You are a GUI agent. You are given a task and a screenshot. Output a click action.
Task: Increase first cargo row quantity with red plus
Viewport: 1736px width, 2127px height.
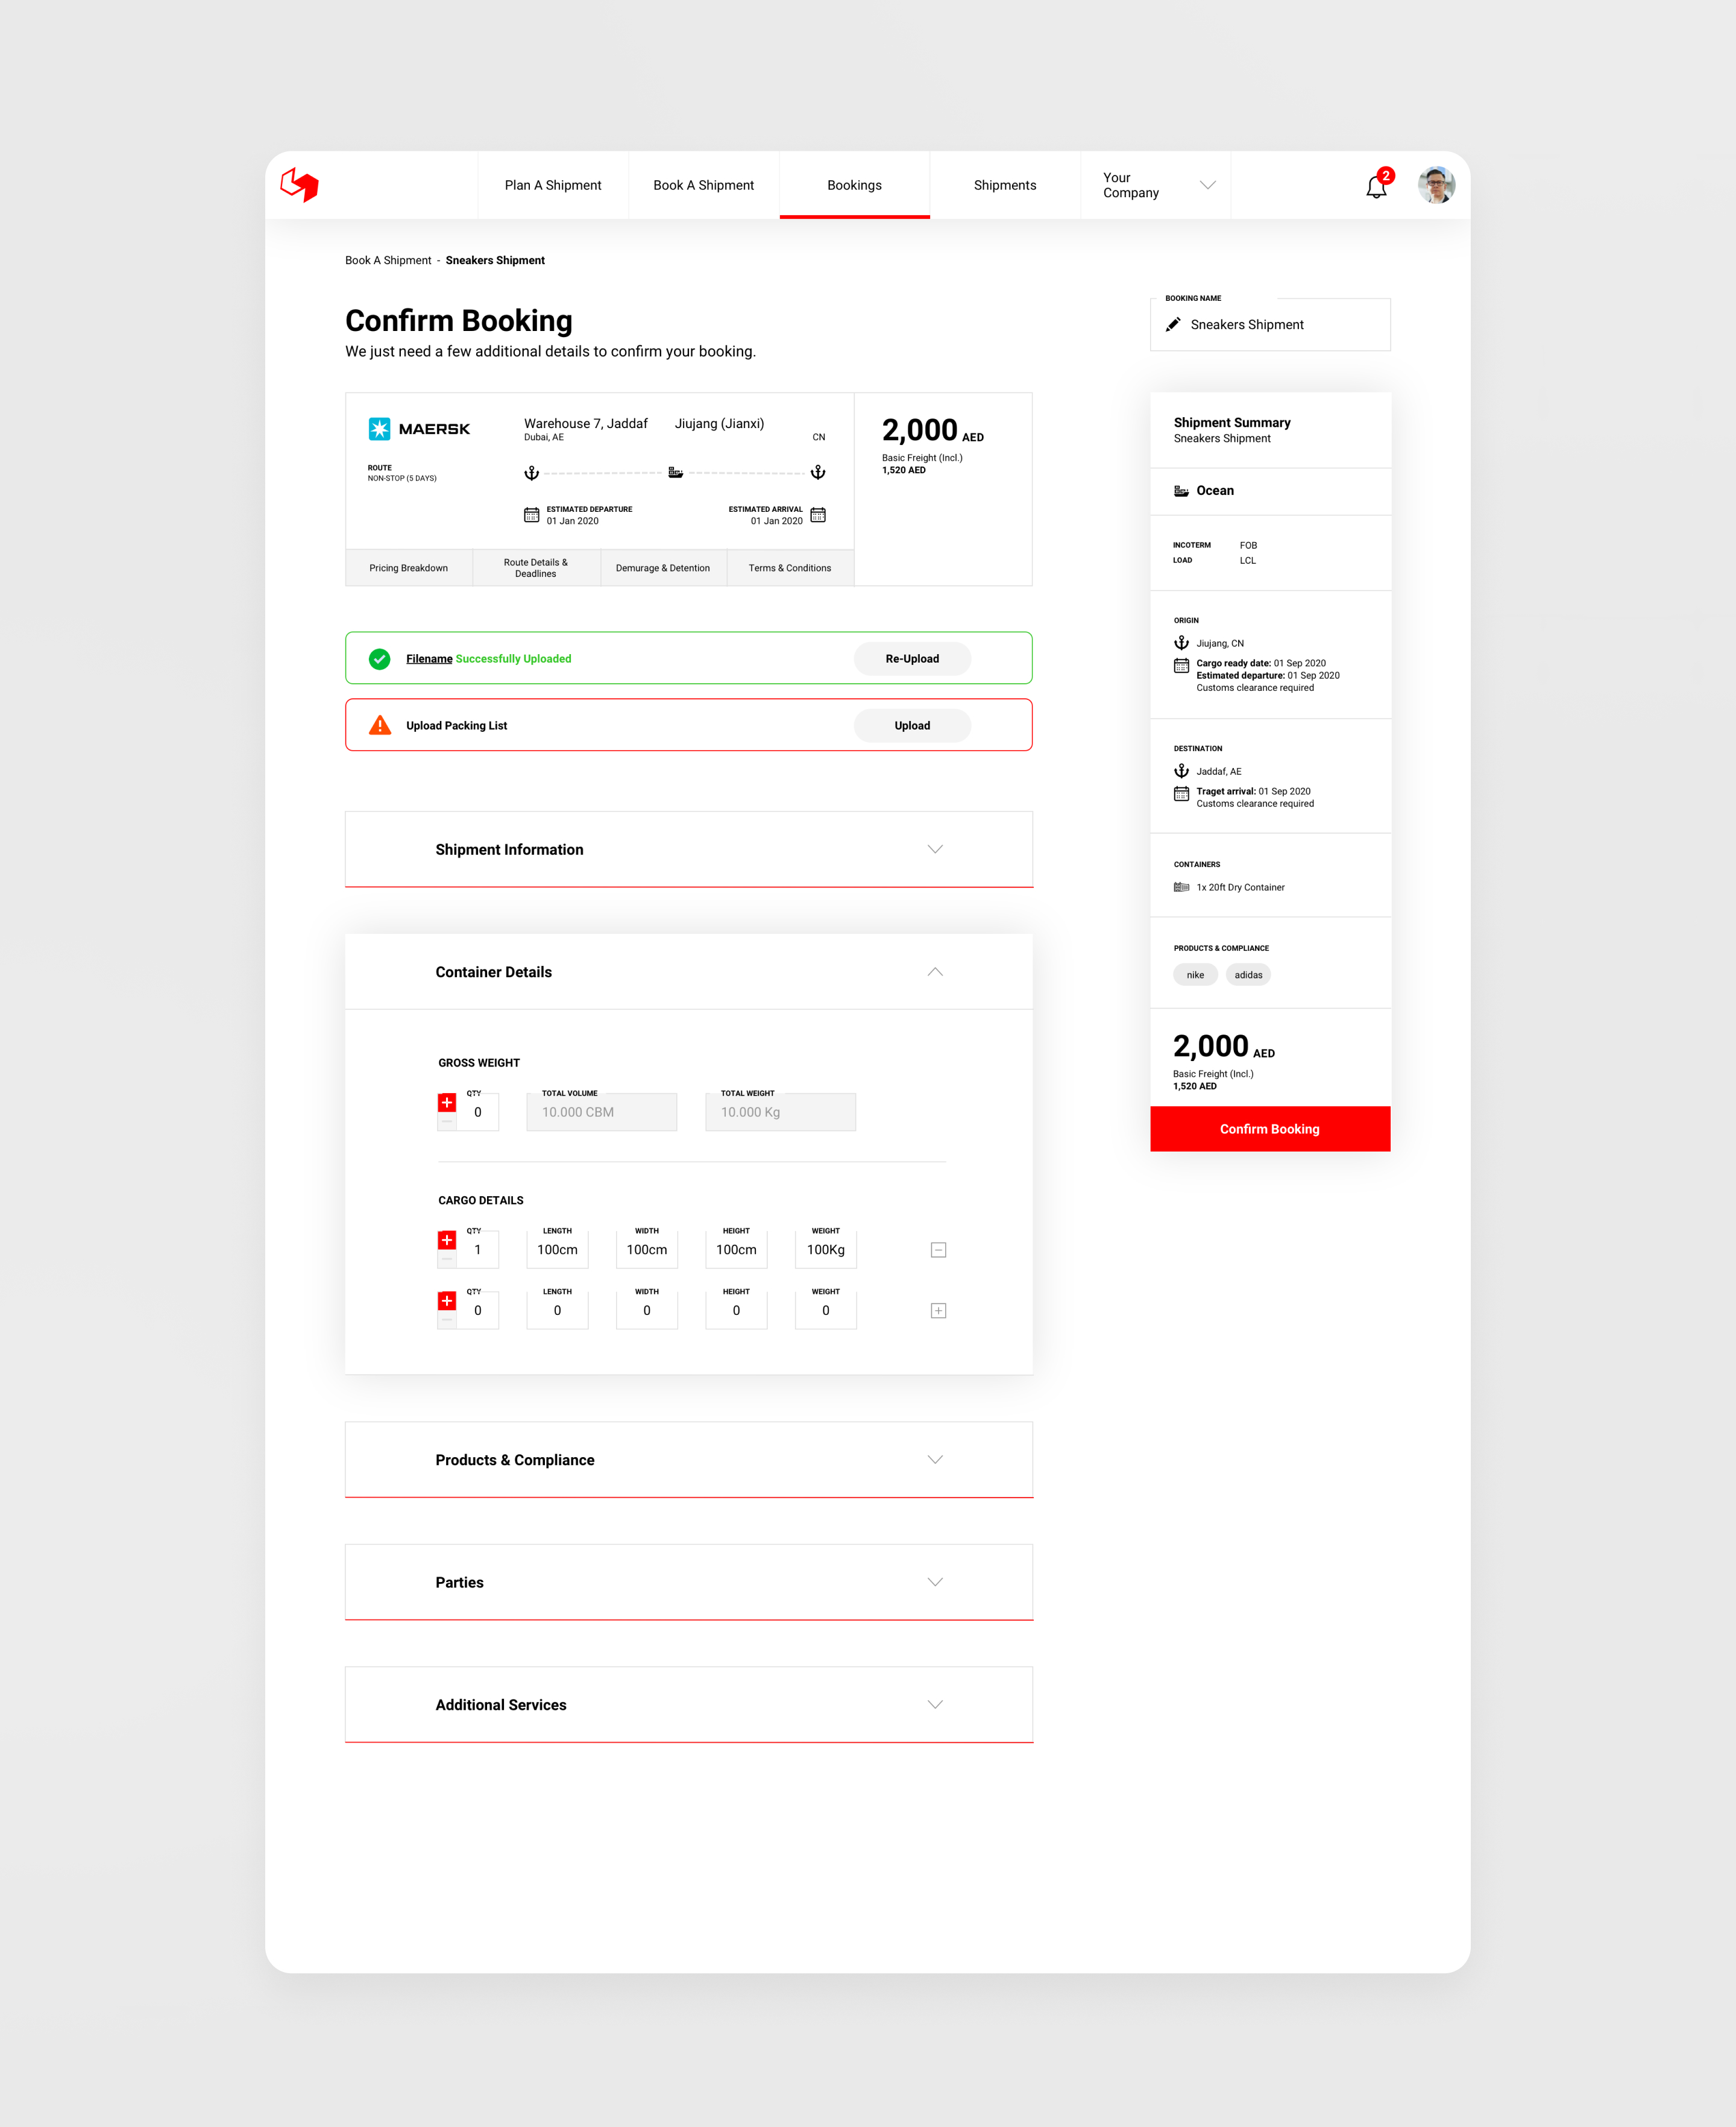point(447,1240)
